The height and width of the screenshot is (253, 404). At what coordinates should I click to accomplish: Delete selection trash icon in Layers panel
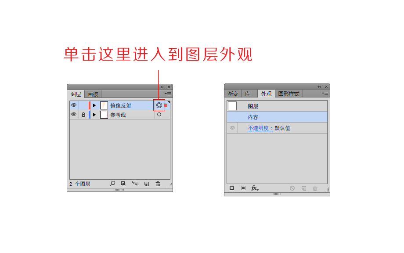pyautogui.click(x=158, y=184)
